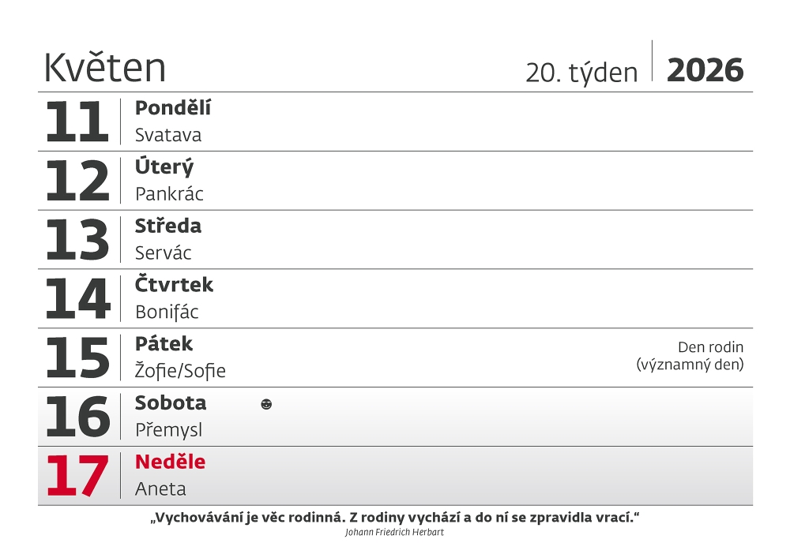Select the red day number 17
This screenshot has width=790, height=554.
[77, 476]
